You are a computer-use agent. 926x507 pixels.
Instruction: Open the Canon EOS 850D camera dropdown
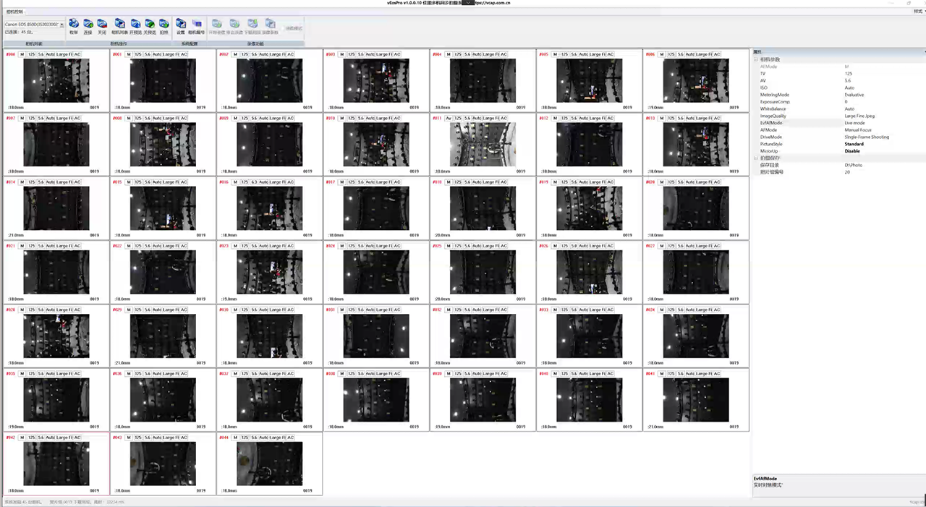pos(61,25)
